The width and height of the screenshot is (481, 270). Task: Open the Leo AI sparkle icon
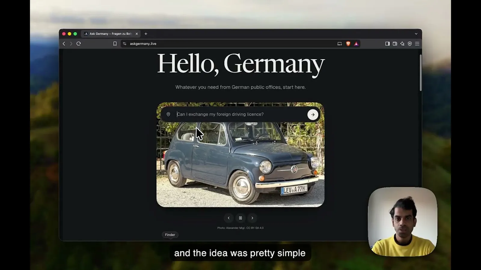[x=402, y=44]
